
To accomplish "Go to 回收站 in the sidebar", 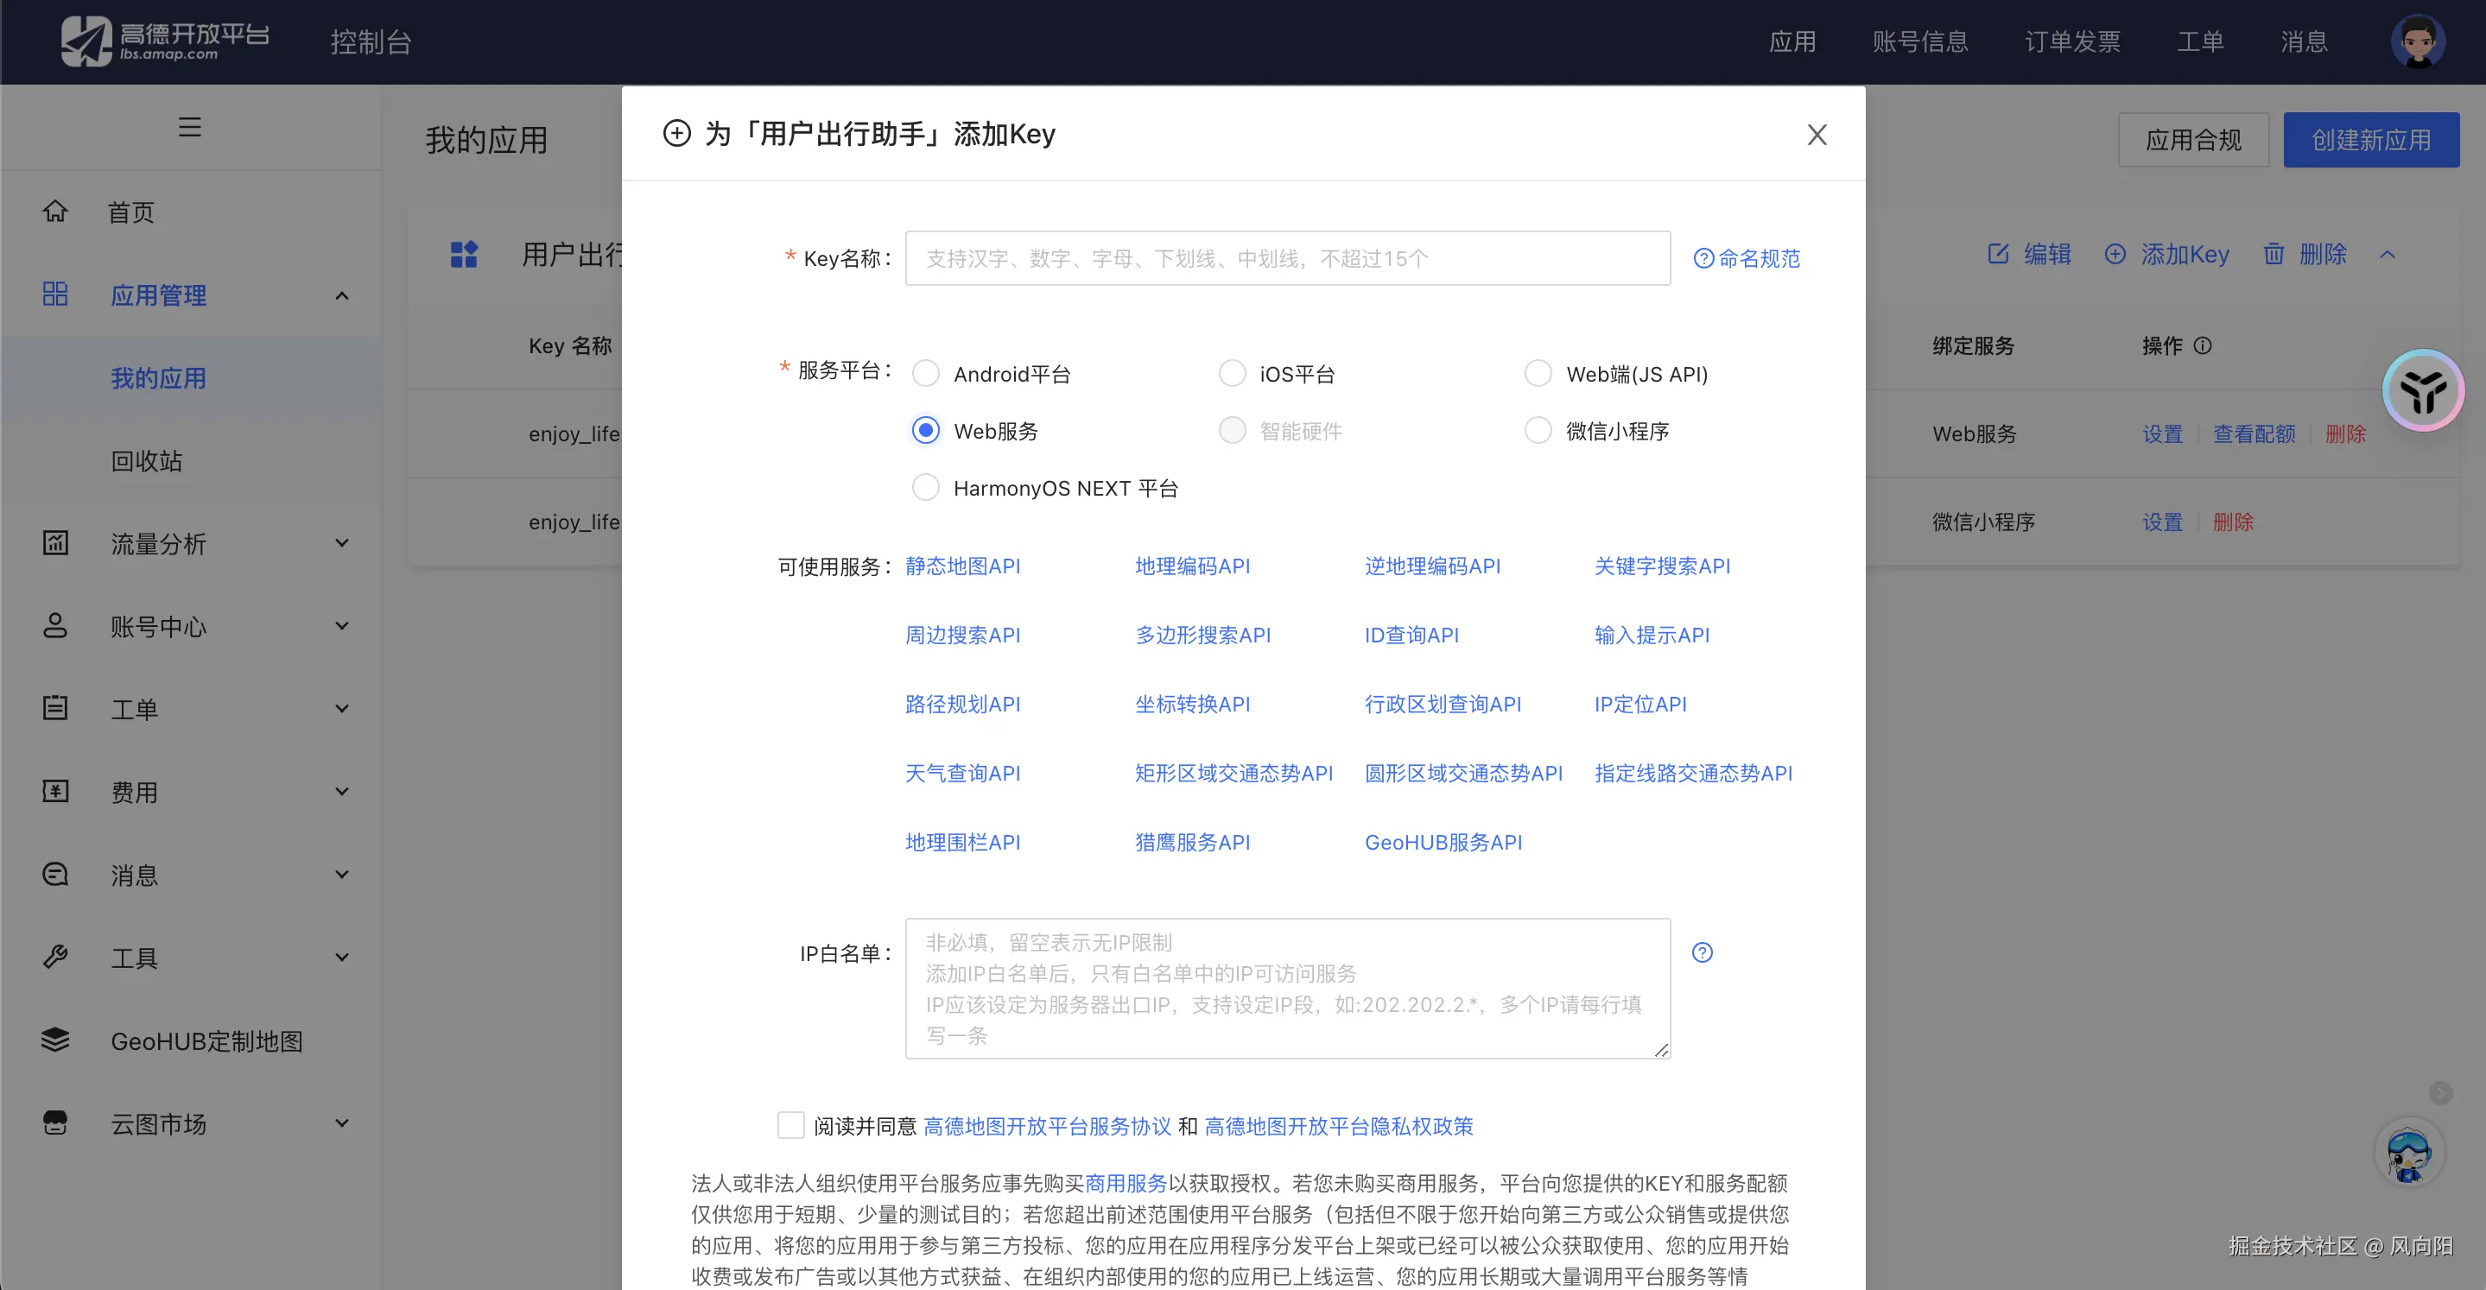I will click(x=147, y=461).
